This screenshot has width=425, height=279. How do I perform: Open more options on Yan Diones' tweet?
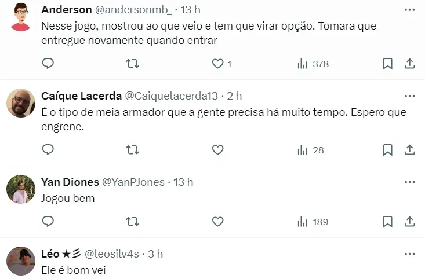coord(409,182)
